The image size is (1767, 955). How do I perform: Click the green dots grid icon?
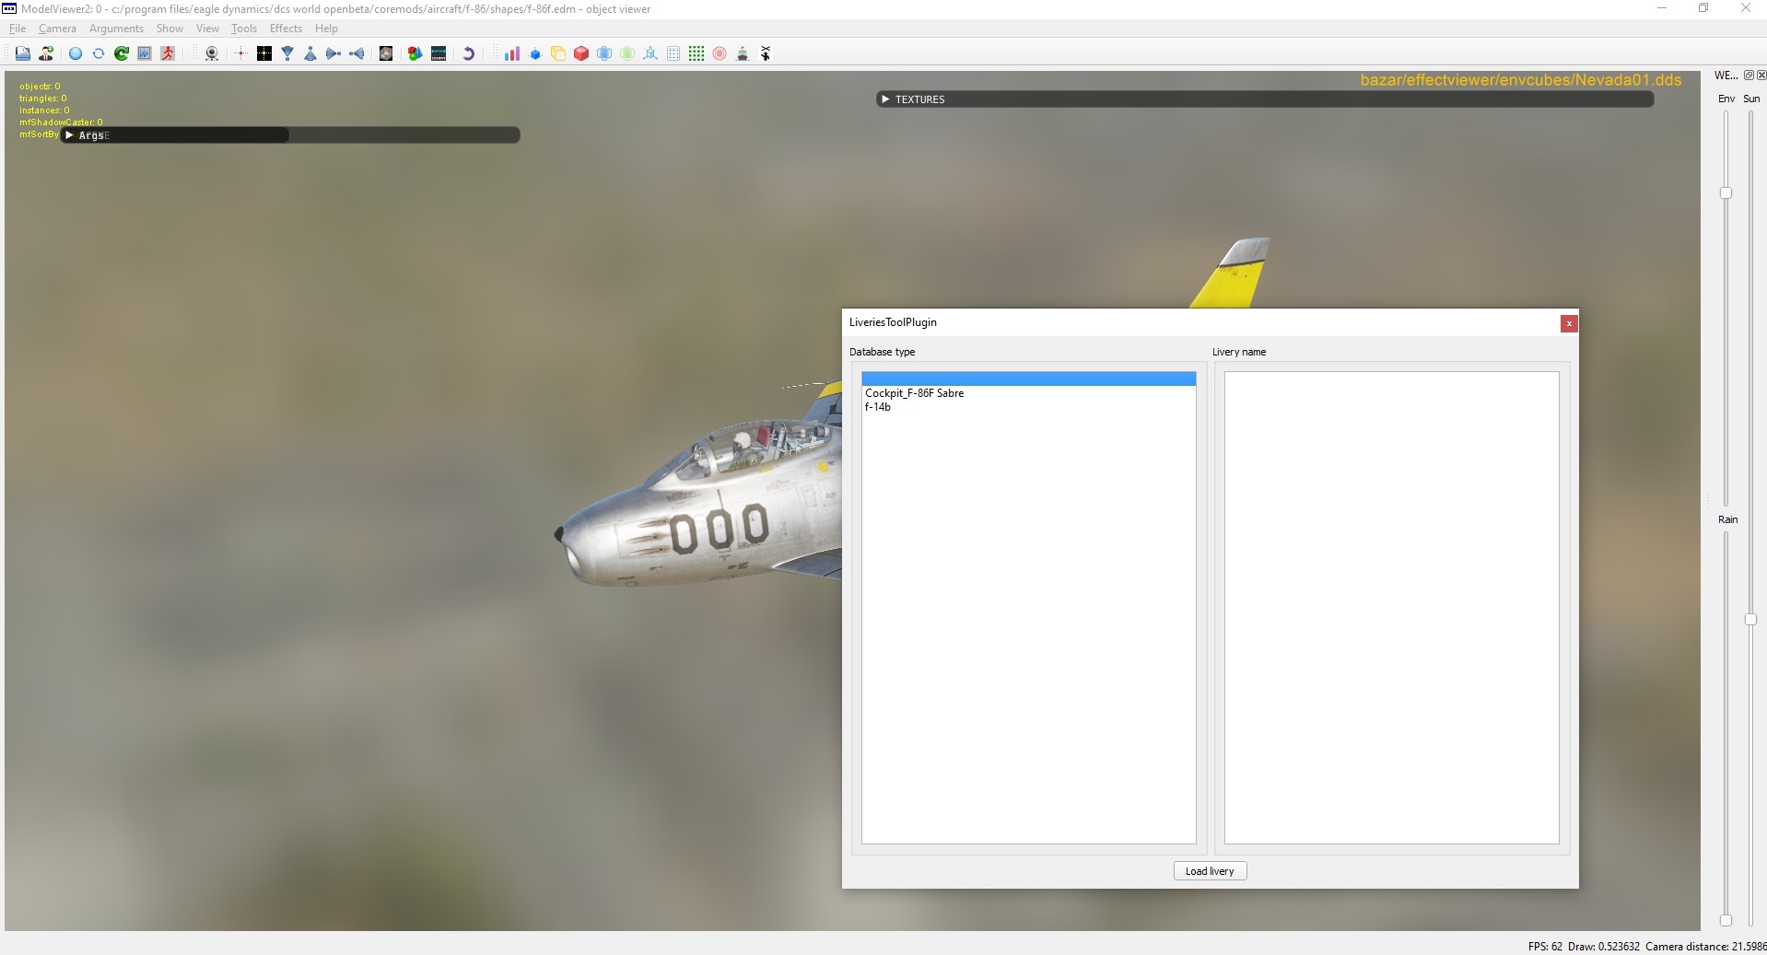(x=696, y=53)
